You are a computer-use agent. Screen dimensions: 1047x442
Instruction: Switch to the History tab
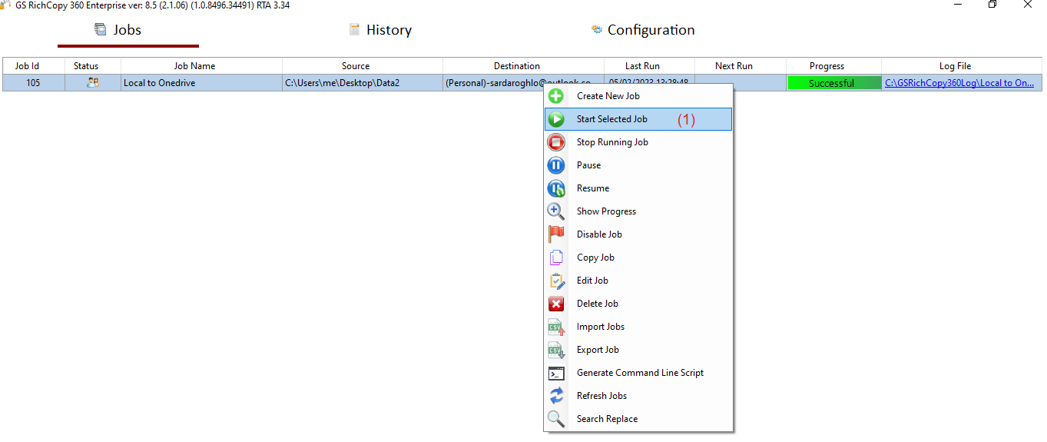point(380,30)
